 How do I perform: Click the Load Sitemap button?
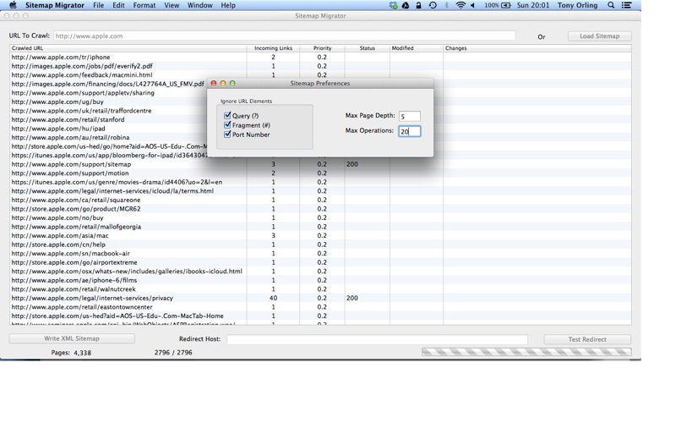tap(599, 36)
